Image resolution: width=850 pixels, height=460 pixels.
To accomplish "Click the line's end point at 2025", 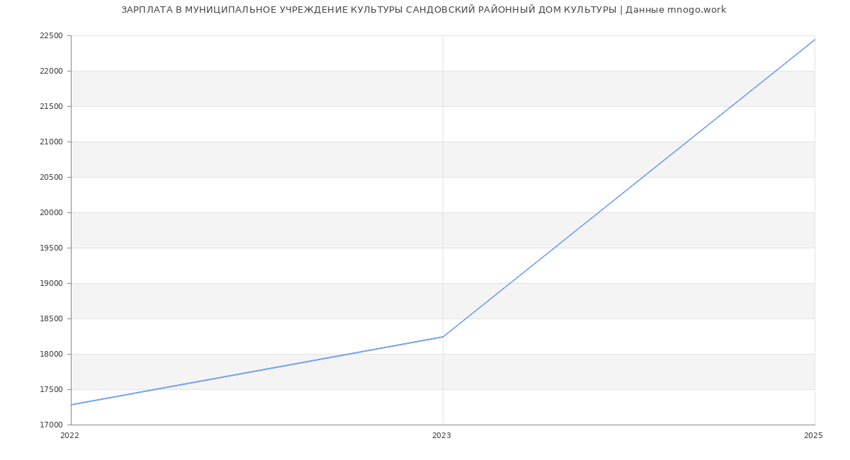I will 815,40.
